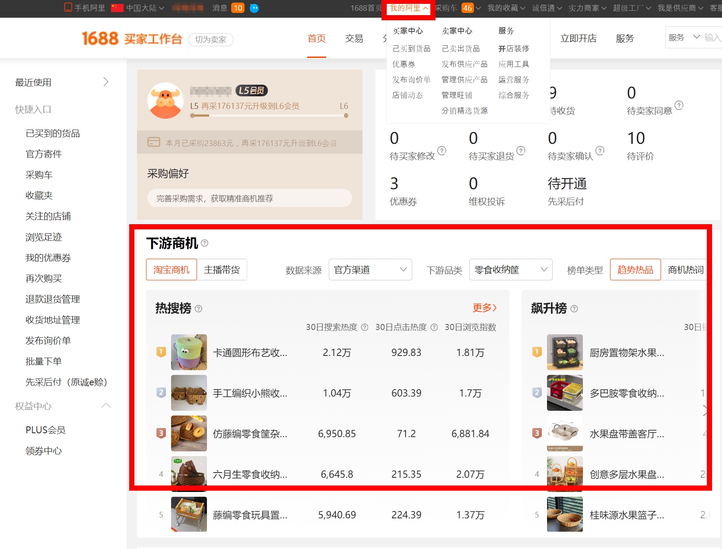This screenshot has height=549, width=722.
Task: Open PLUS会员 sidebar link
Action: 45,430
